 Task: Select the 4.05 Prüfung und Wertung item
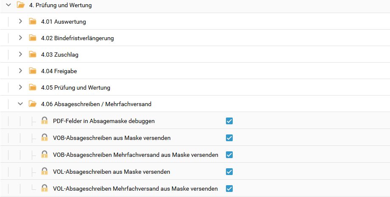(75, 88)
